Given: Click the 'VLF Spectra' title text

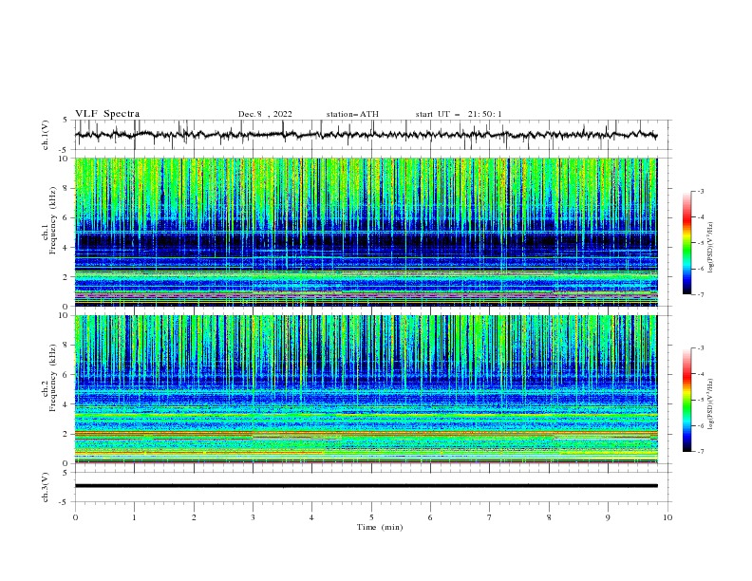Looking at the screenshot, I should [107, 114].
